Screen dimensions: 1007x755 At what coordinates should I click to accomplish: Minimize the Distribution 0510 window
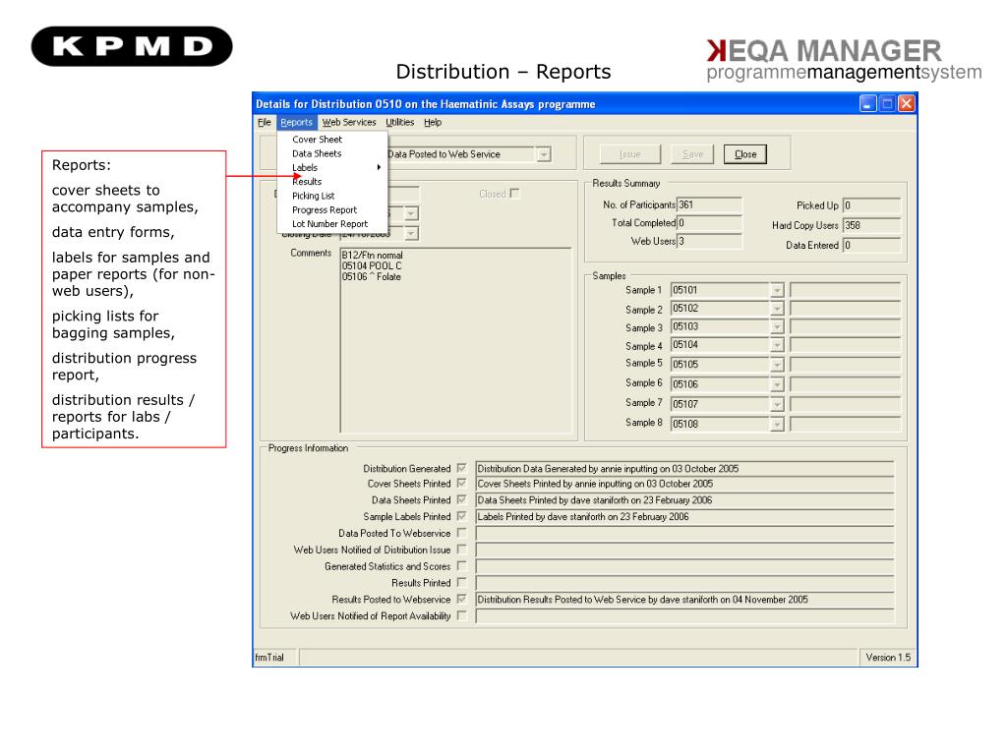(x=867, y=103)
